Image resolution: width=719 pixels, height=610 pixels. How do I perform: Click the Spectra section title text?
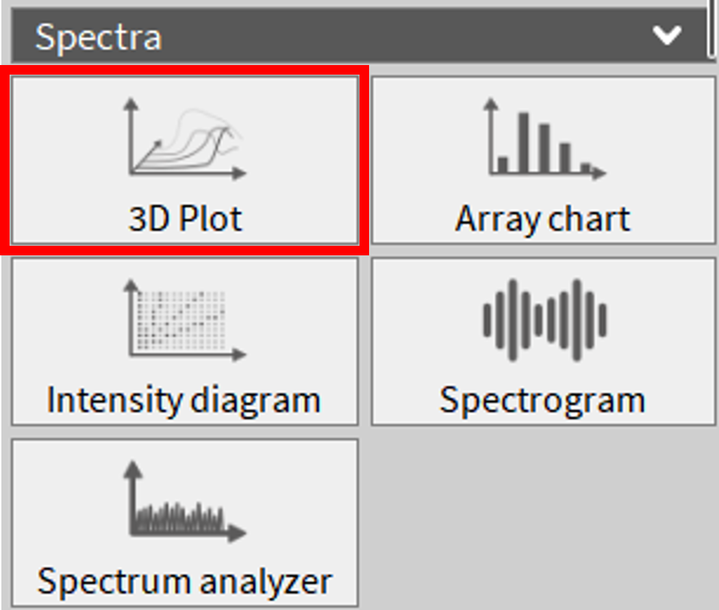pos(98,36)
